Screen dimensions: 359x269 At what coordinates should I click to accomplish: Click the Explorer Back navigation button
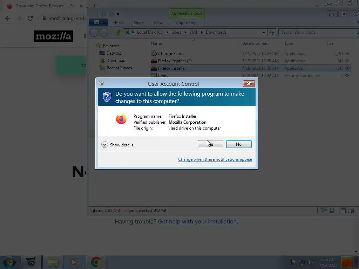pos(94,32)
